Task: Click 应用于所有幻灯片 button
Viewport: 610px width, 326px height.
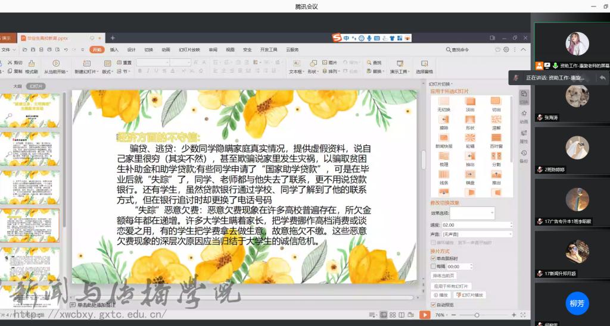Action: (x=451, y=286)
